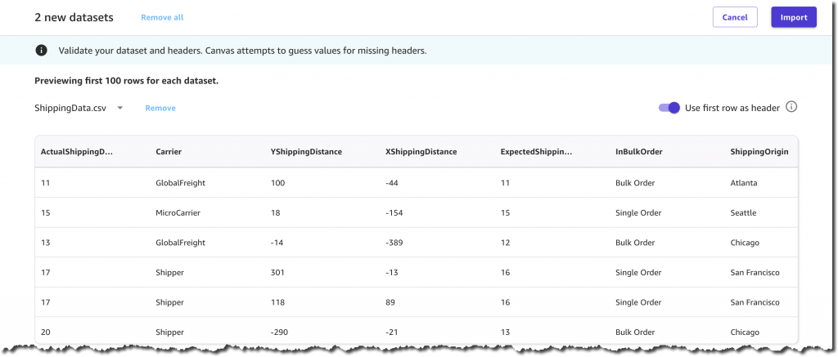Click the info icon beside header toggle
The height and width of the screenshot is (357, 838).
click(791, 107)
